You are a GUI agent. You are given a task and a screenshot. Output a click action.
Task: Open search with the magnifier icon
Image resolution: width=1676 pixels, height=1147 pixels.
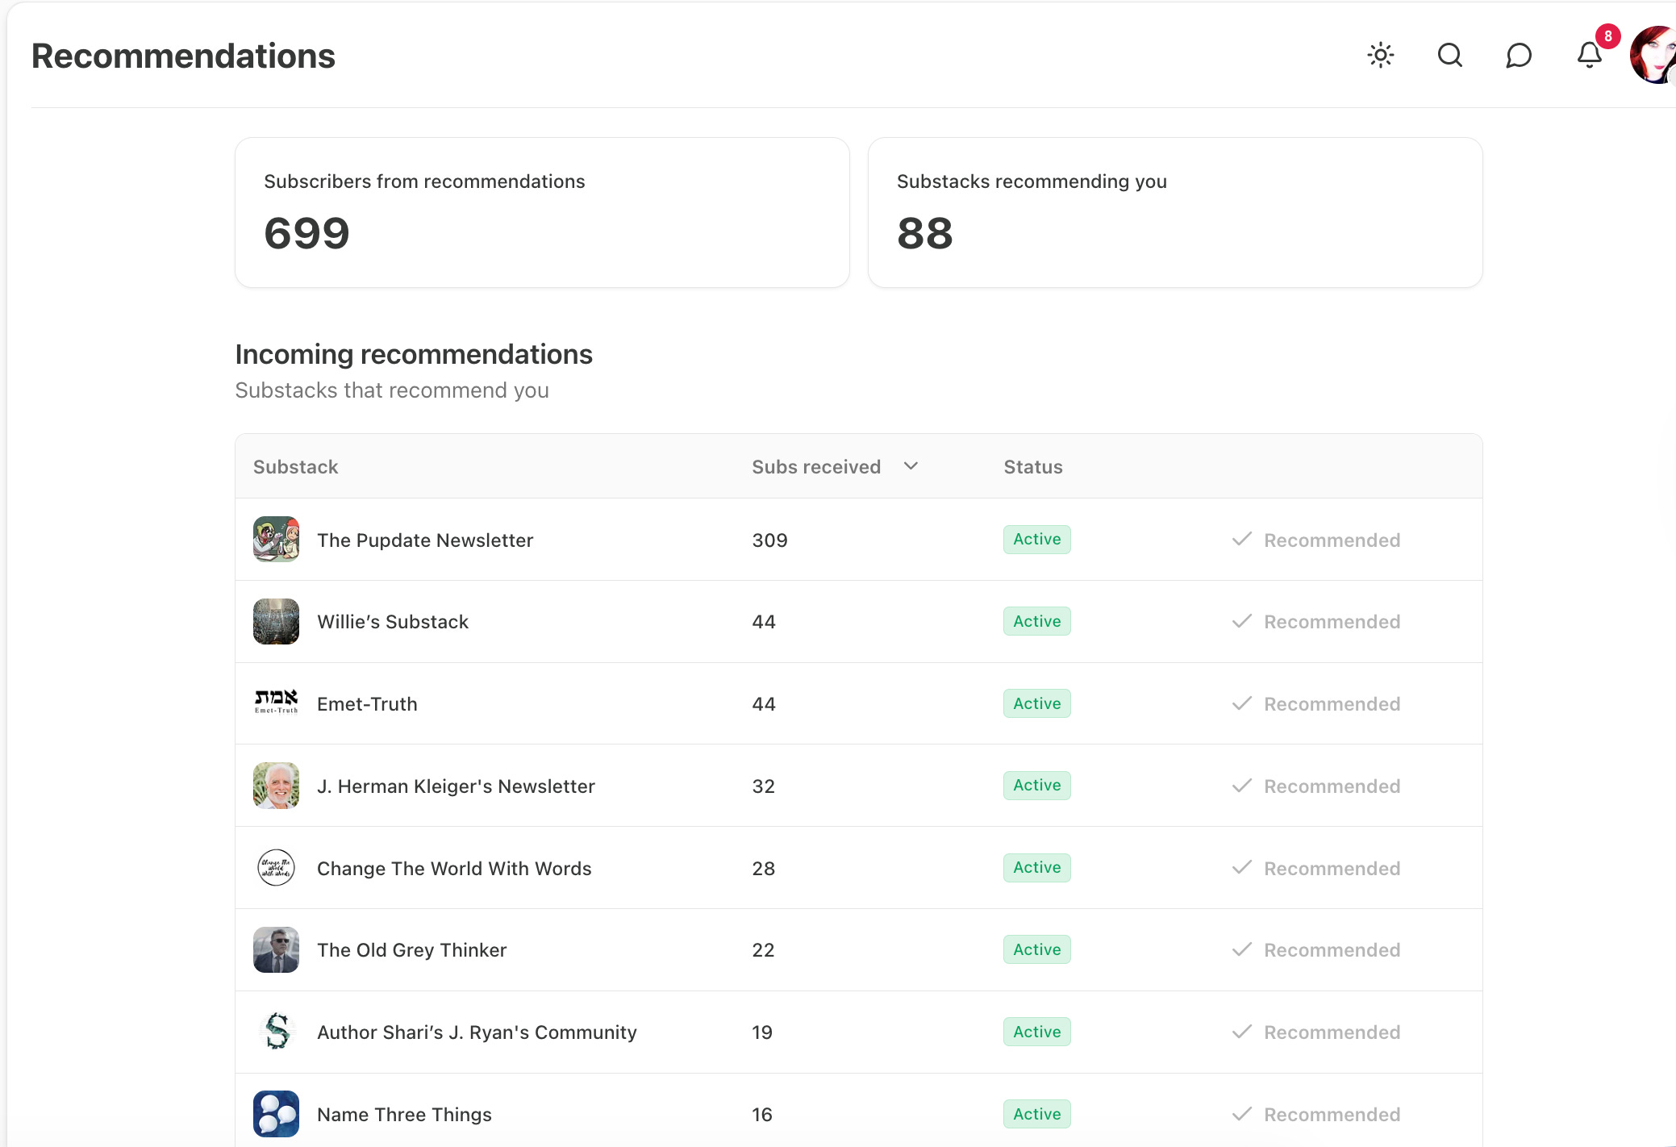pyautogui.click(x=1449, y=56)
